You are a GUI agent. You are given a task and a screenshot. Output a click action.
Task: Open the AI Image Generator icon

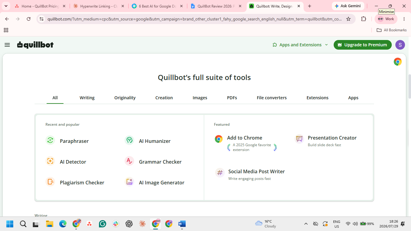[129, 182]
